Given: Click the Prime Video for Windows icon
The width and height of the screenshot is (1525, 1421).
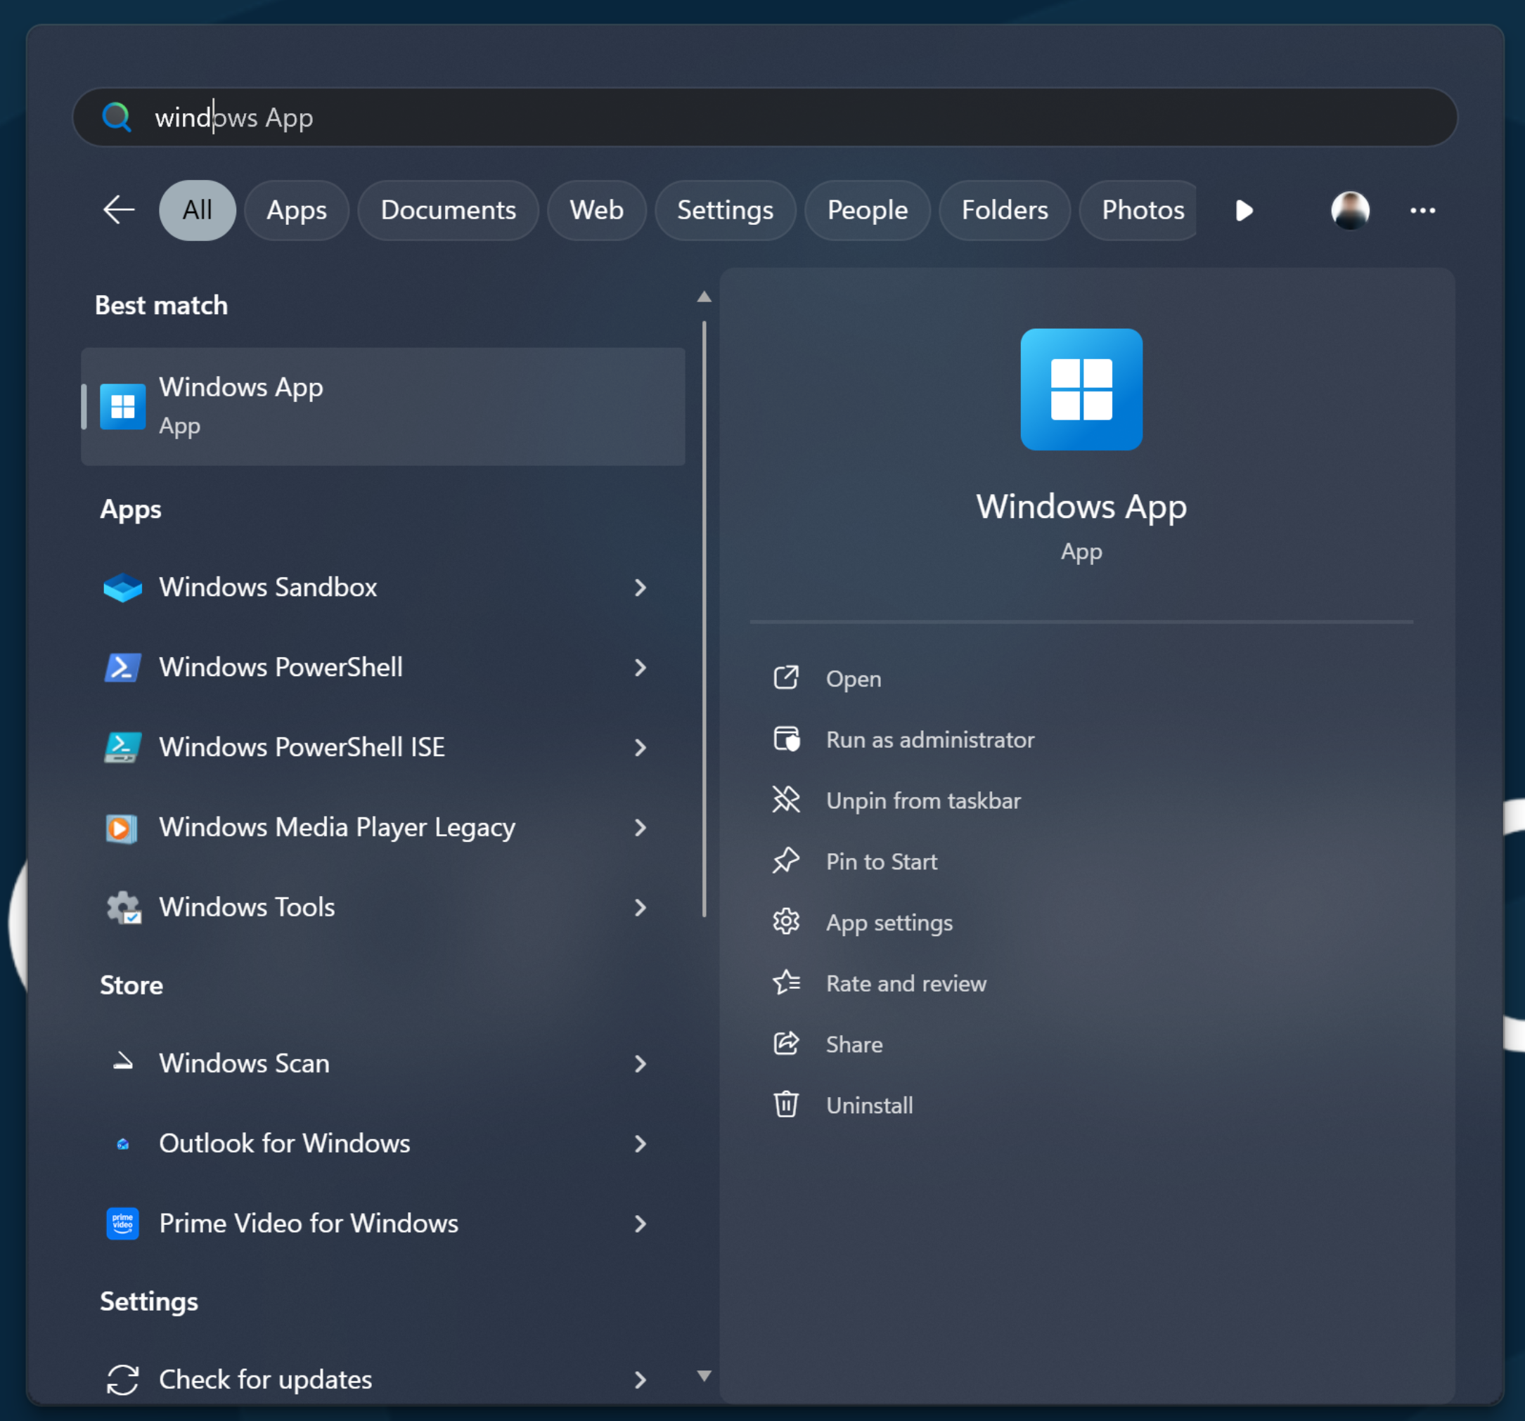Looking at the screenshot, I should point(123,1223).
